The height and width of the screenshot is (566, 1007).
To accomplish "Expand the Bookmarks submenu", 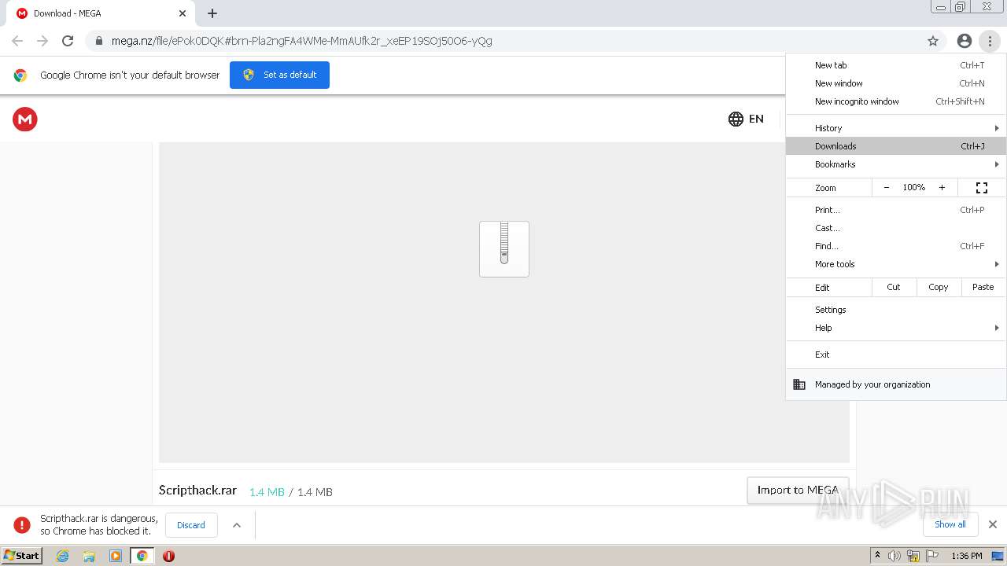I will (x=896, y=164).
